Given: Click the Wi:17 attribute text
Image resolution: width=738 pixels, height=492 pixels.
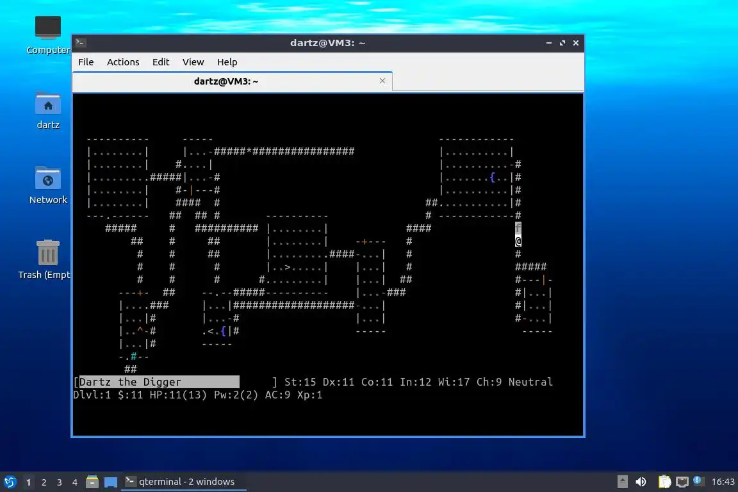Looking at the screenshot, I should [x=454, y=382].
